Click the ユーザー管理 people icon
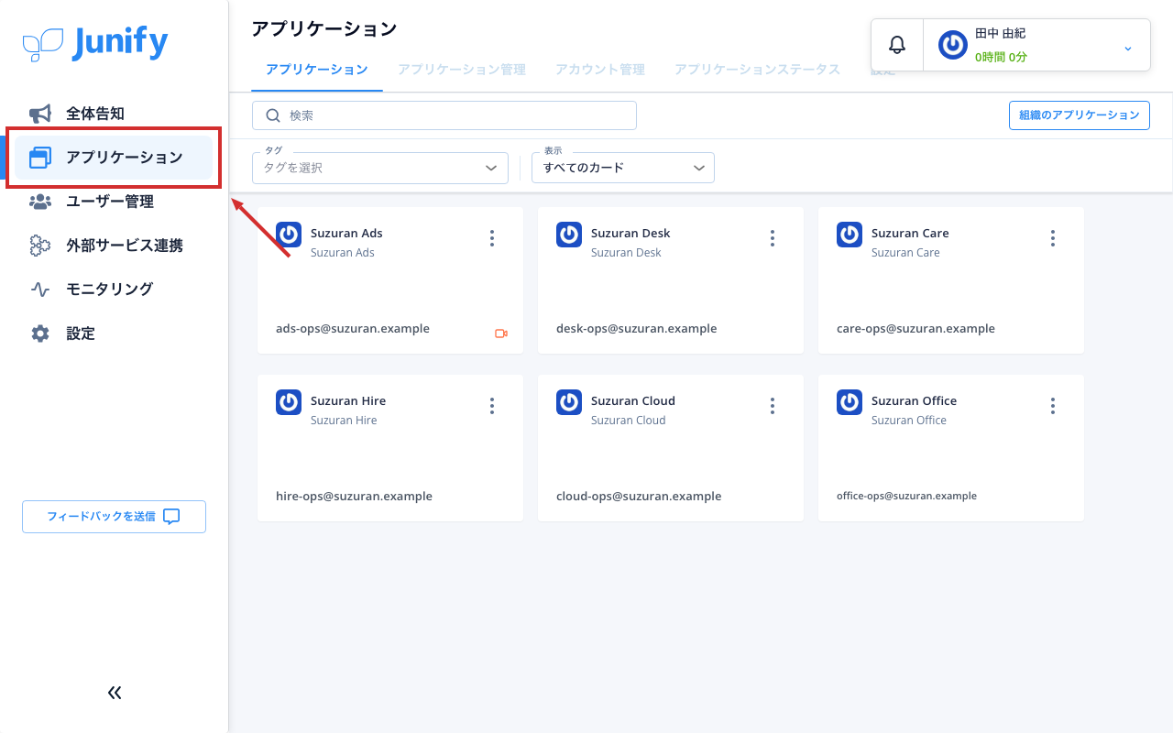The image size is (1173, 733). tap(40, 202)
